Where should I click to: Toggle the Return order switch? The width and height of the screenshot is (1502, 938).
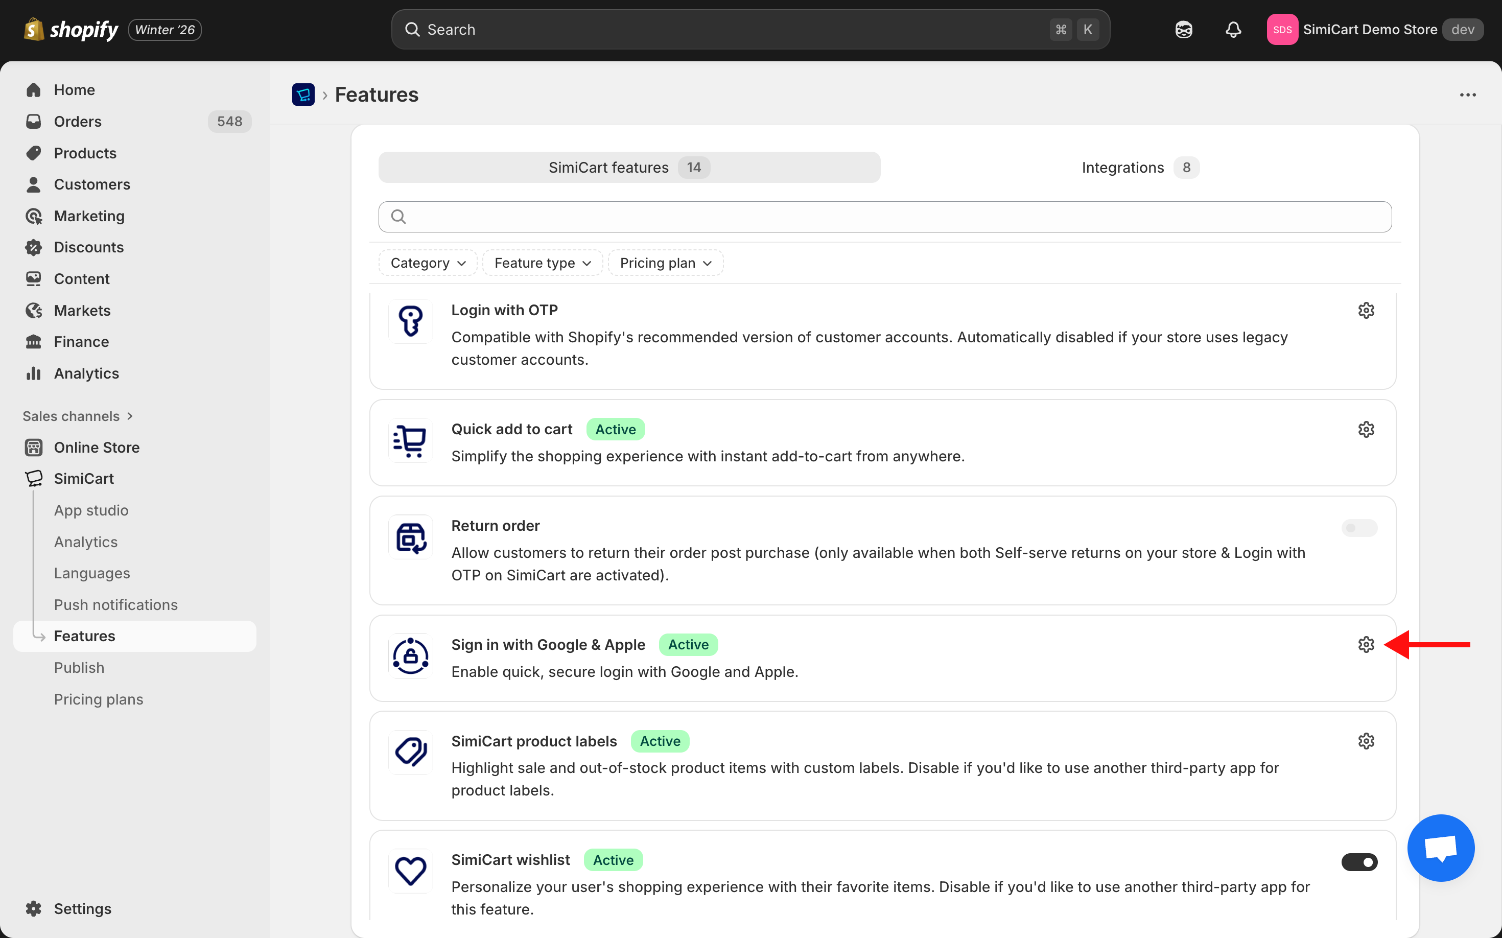tap(1358, 528)
